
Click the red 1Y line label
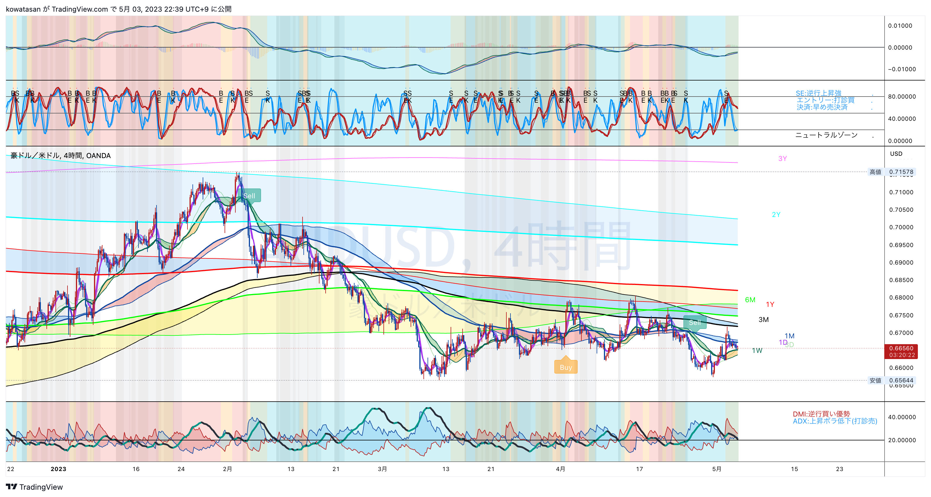tap(770, 304)
